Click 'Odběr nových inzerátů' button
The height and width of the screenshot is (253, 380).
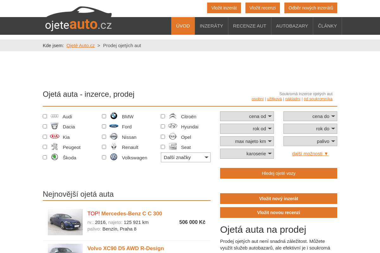(x=311, y=8)
